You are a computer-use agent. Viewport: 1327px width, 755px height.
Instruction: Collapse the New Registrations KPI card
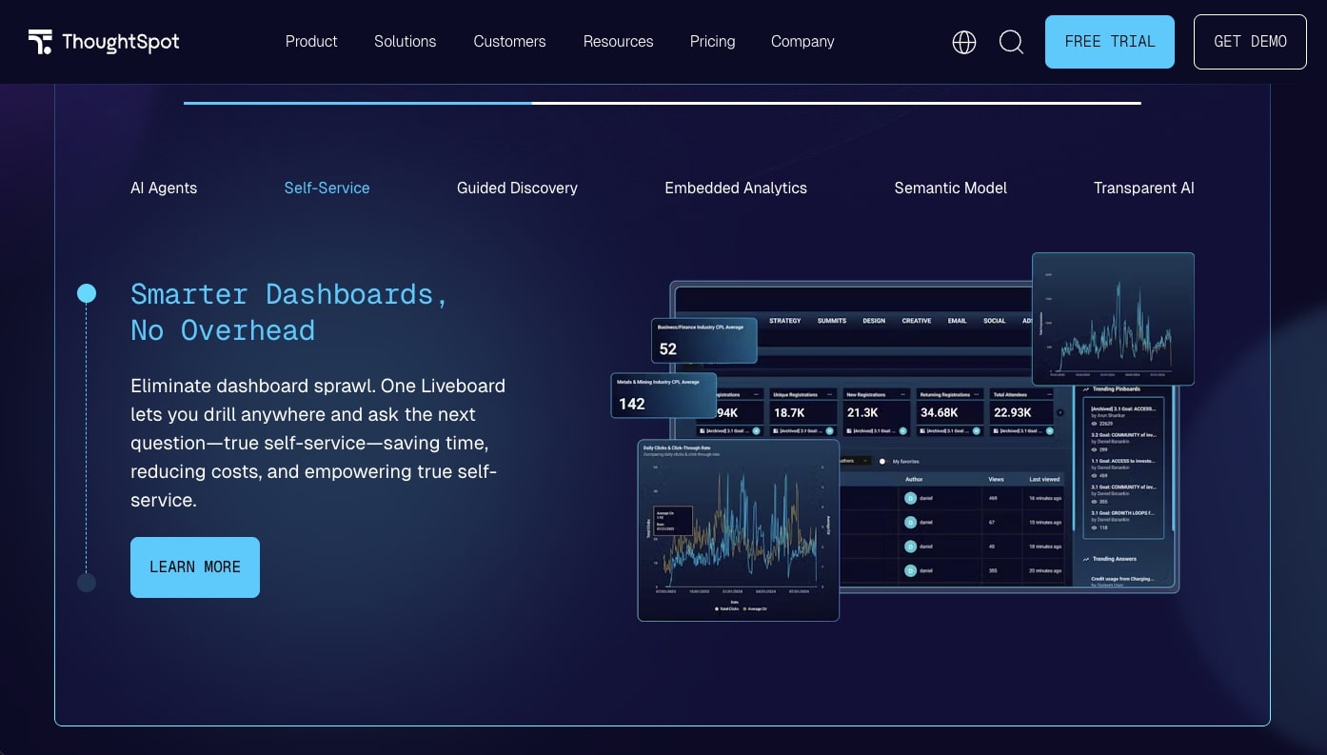coord(902,395)
